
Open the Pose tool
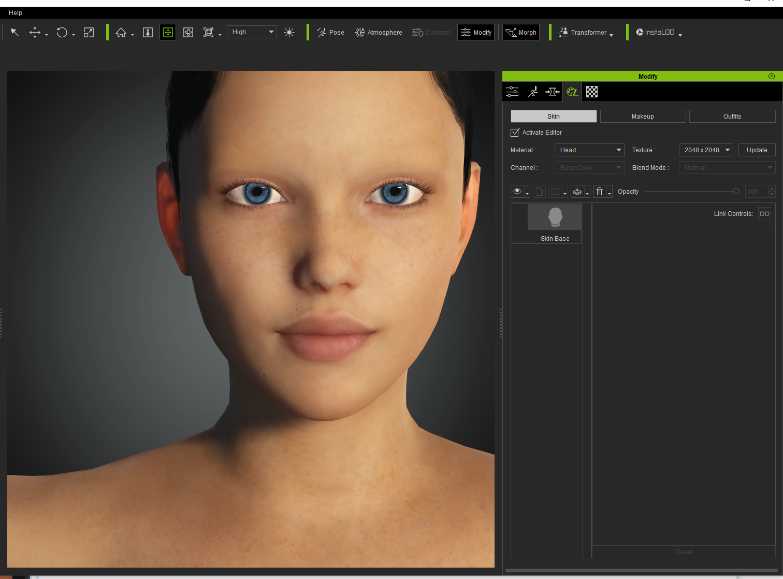[x=330, y=33]
